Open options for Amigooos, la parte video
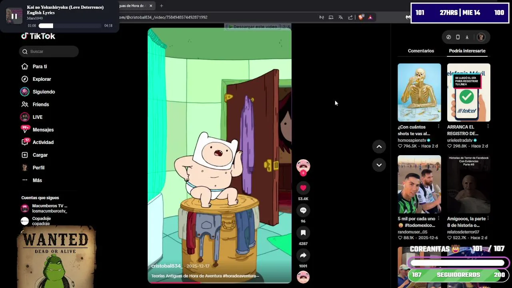The width and height of the screenshot is (512, 288). click(488, 218)
